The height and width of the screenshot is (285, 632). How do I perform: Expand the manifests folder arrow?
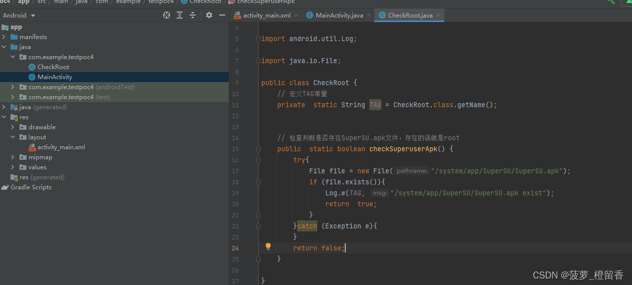click(5, 37)
